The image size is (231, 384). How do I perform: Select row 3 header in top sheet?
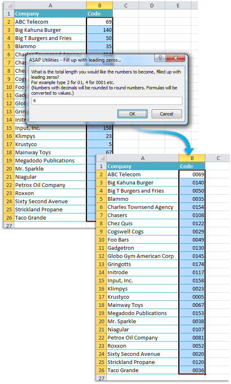coord(9,30)
